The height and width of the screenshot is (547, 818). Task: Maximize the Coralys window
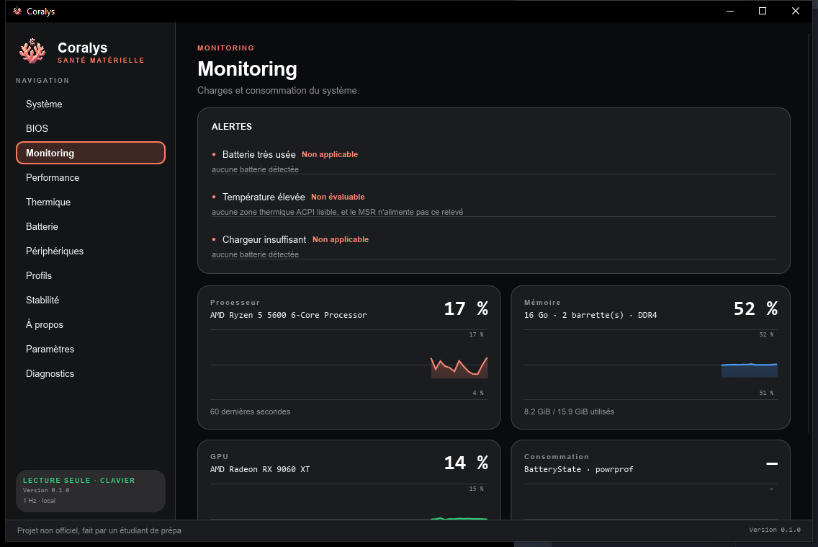point(762,11)
